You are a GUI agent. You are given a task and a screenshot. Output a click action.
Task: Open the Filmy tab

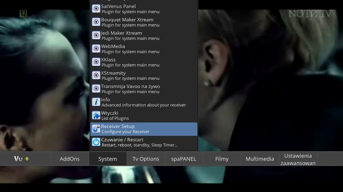coord(221,159)
